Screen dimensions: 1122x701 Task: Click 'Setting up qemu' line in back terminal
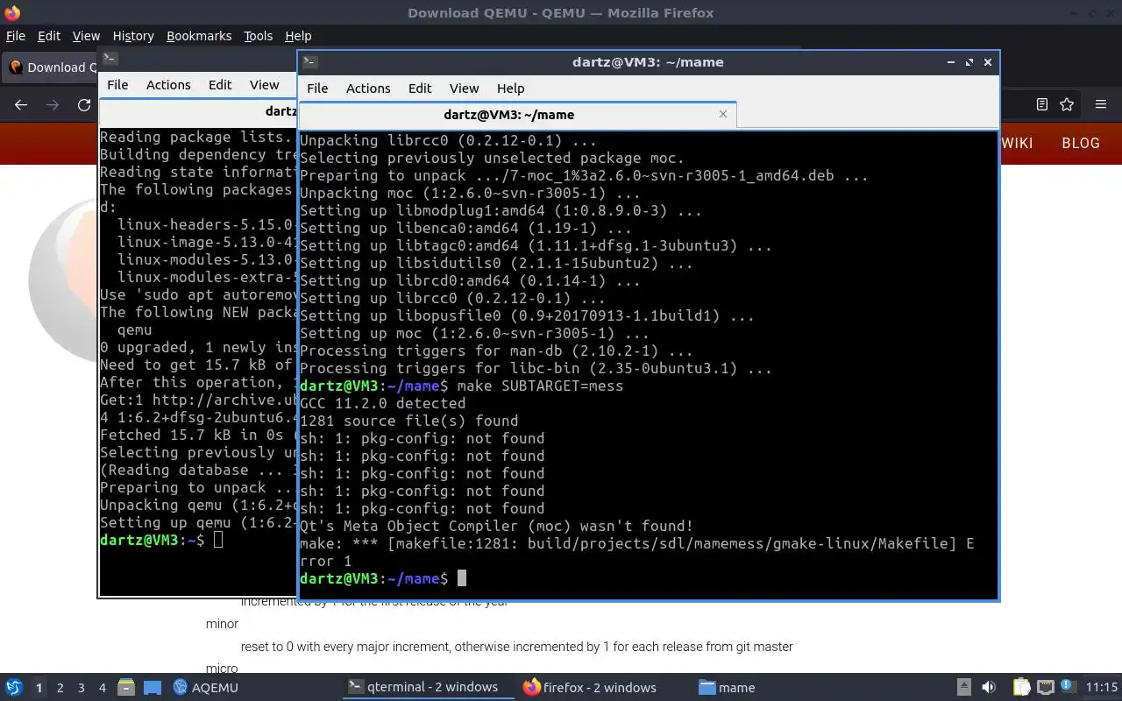tap(198, 522)
